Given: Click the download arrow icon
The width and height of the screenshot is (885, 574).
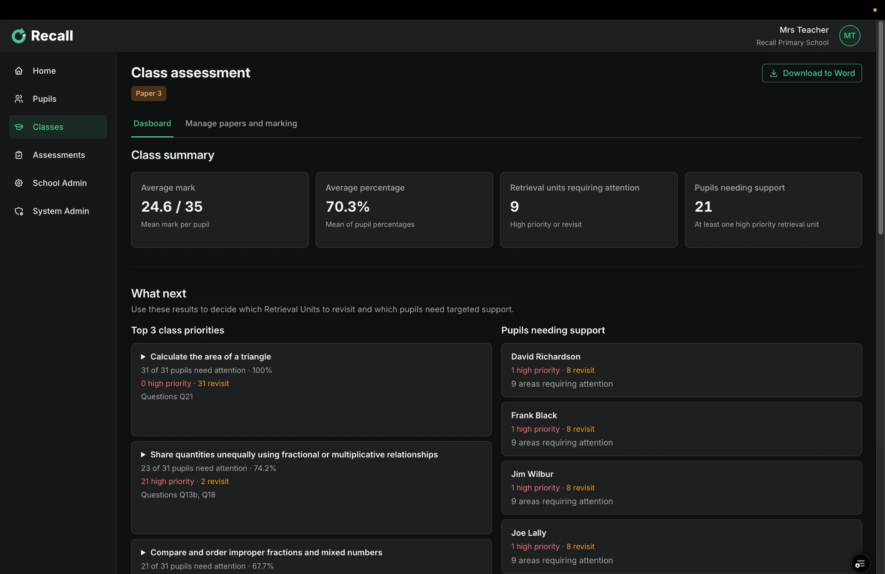Looking at the screenshot, I should 774,73.
